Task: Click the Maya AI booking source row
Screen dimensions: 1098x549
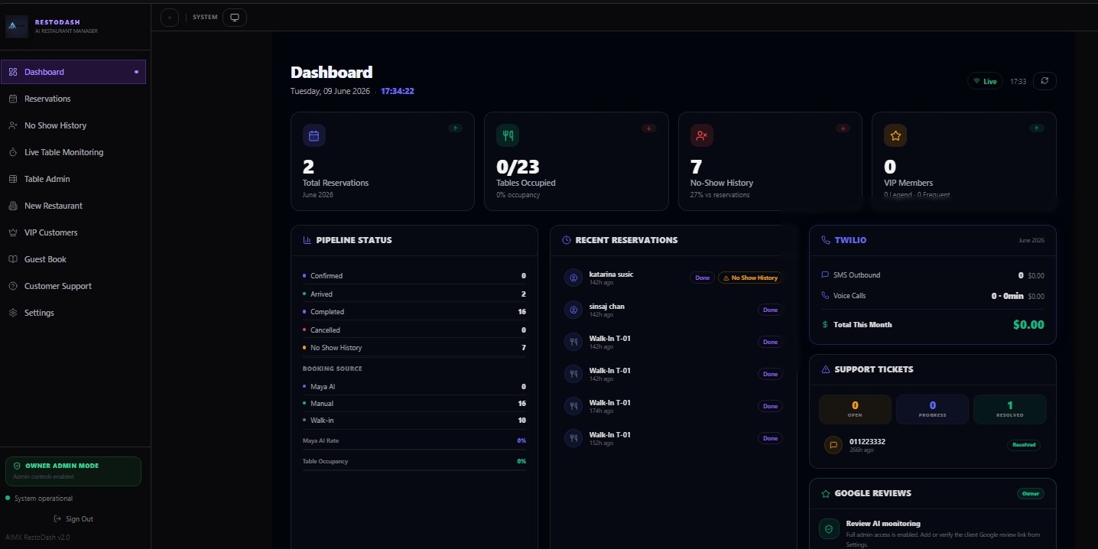Action: point(414,387)
